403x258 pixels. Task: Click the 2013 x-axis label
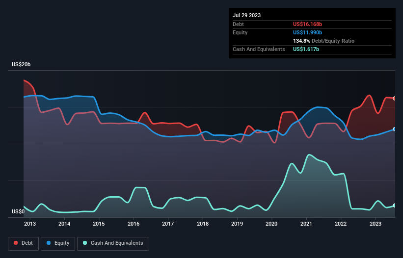point(30,224)
